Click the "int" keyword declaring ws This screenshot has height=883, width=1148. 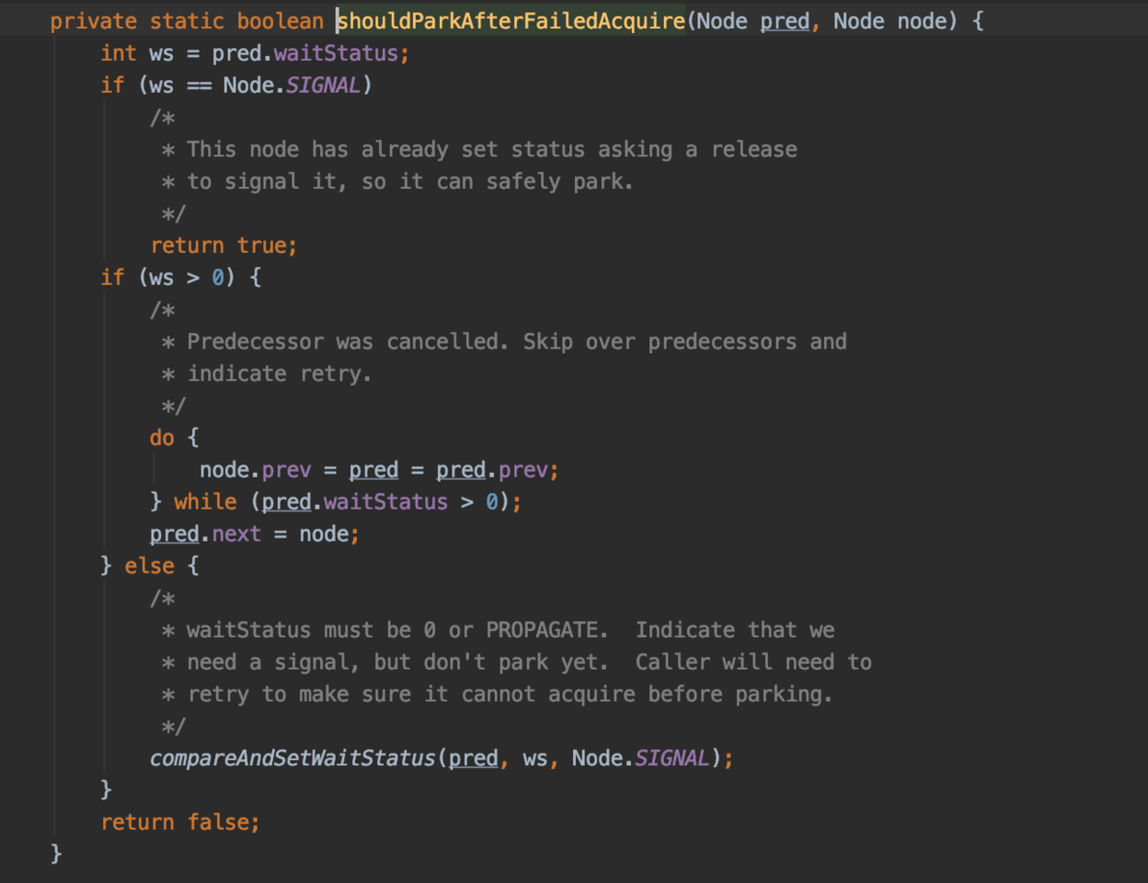[x=118, y=53]
